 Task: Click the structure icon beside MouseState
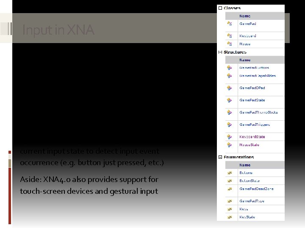tap(230, 145)
